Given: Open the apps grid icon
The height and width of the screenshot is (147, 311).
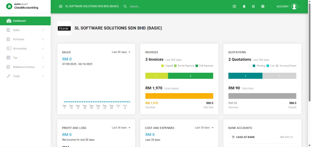Looking at the screenshot, I should click(253, 6).
